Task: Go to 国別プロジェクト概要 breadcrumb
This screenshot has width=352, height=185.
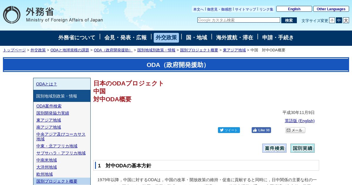Action: (199, 50)
